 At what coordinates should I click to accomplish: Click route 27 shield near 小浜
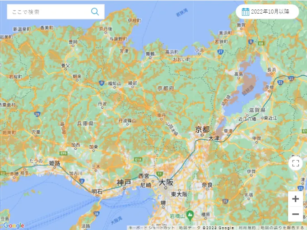[220, 52]
